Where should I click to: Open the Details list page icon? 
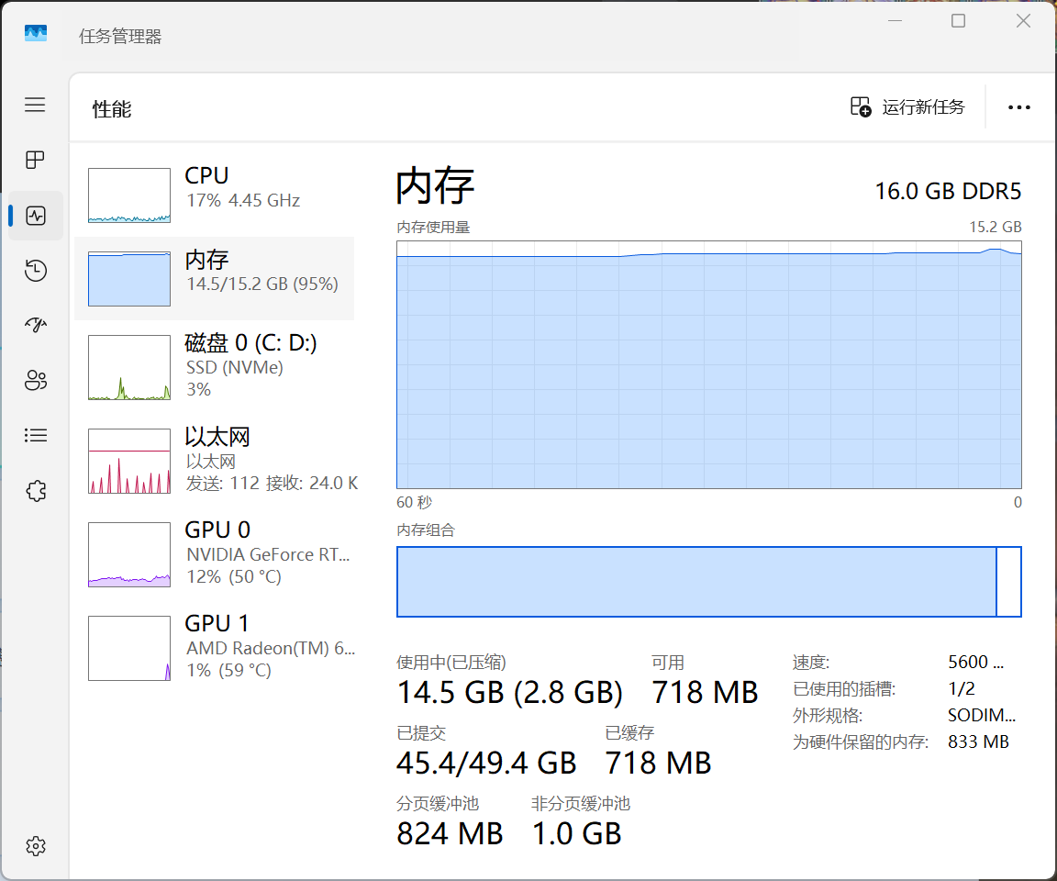click(x=36, y=435)
